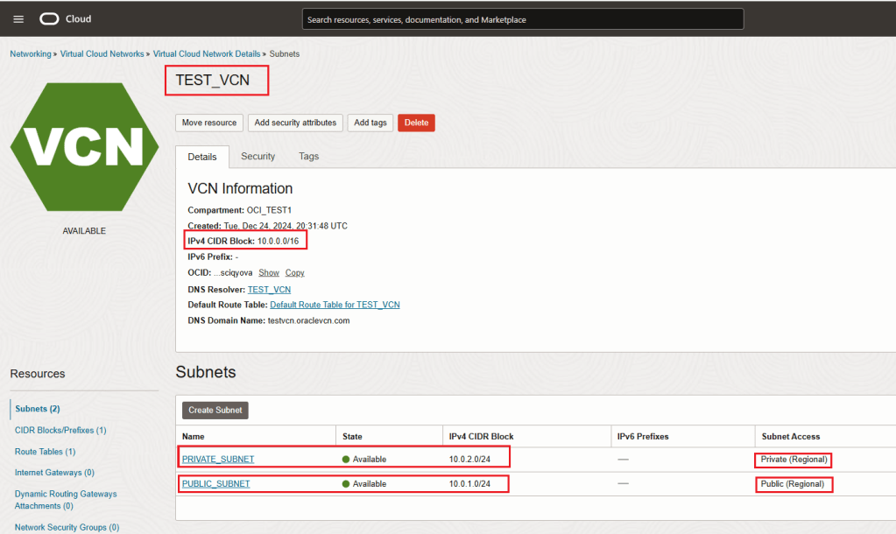Click the search resources input field
Image resolution: width=896 pixels, height=534 pixels.
click(522, 19)
